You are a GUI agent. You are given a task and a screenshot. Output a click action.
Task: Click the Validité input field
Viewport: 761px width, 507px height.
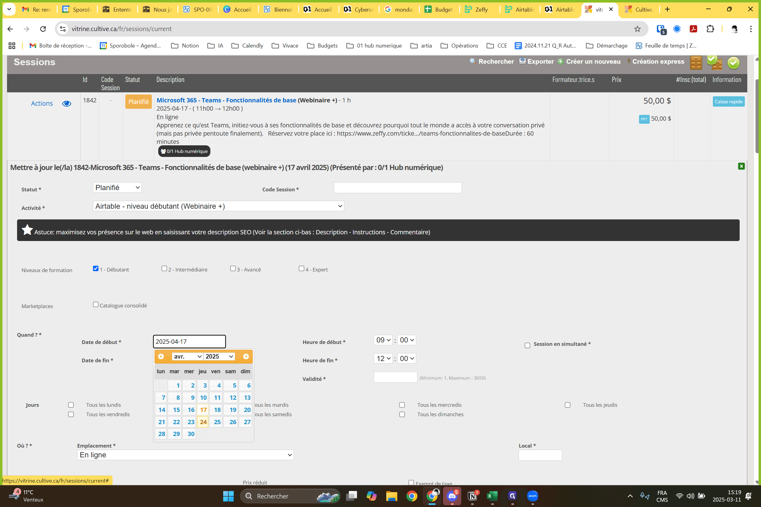[x=395, y=377]
